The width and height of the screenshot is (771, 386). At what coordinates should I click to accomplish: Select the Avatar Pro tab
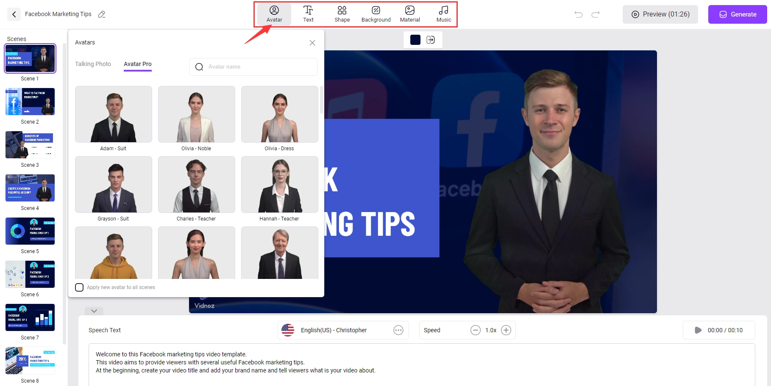[137, 64]
